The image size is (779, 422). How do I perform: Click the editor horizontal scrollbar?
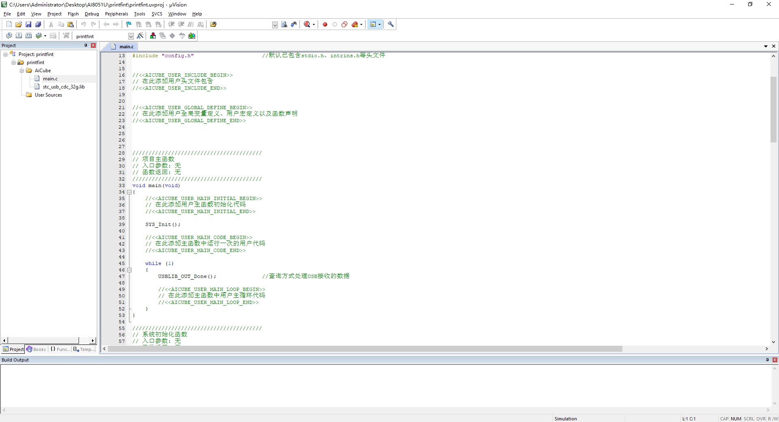[365, 349]
